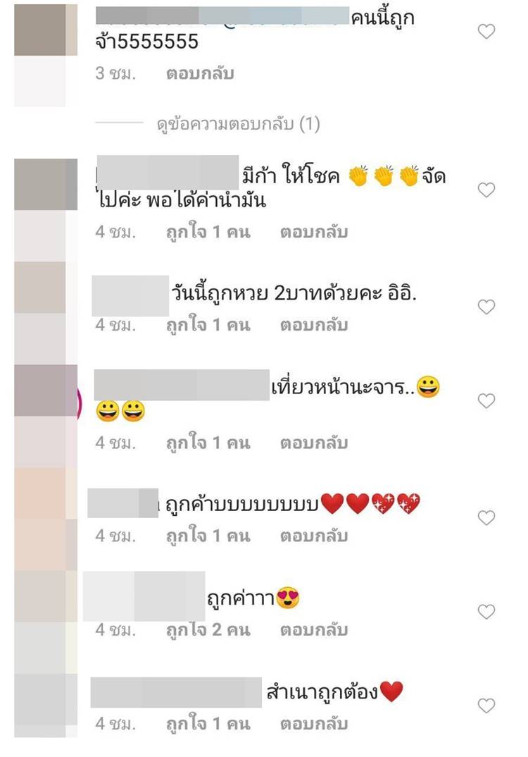Viewport: 528px width, 757px height.
Task: Tap heart on มีก้า ให้โชค comment
Action: (x=486, y=190)
